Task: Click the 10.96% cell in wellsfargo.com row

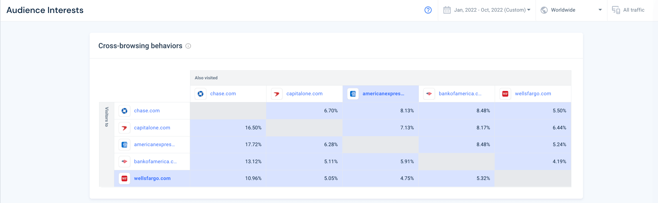Action: pos(228,178)
